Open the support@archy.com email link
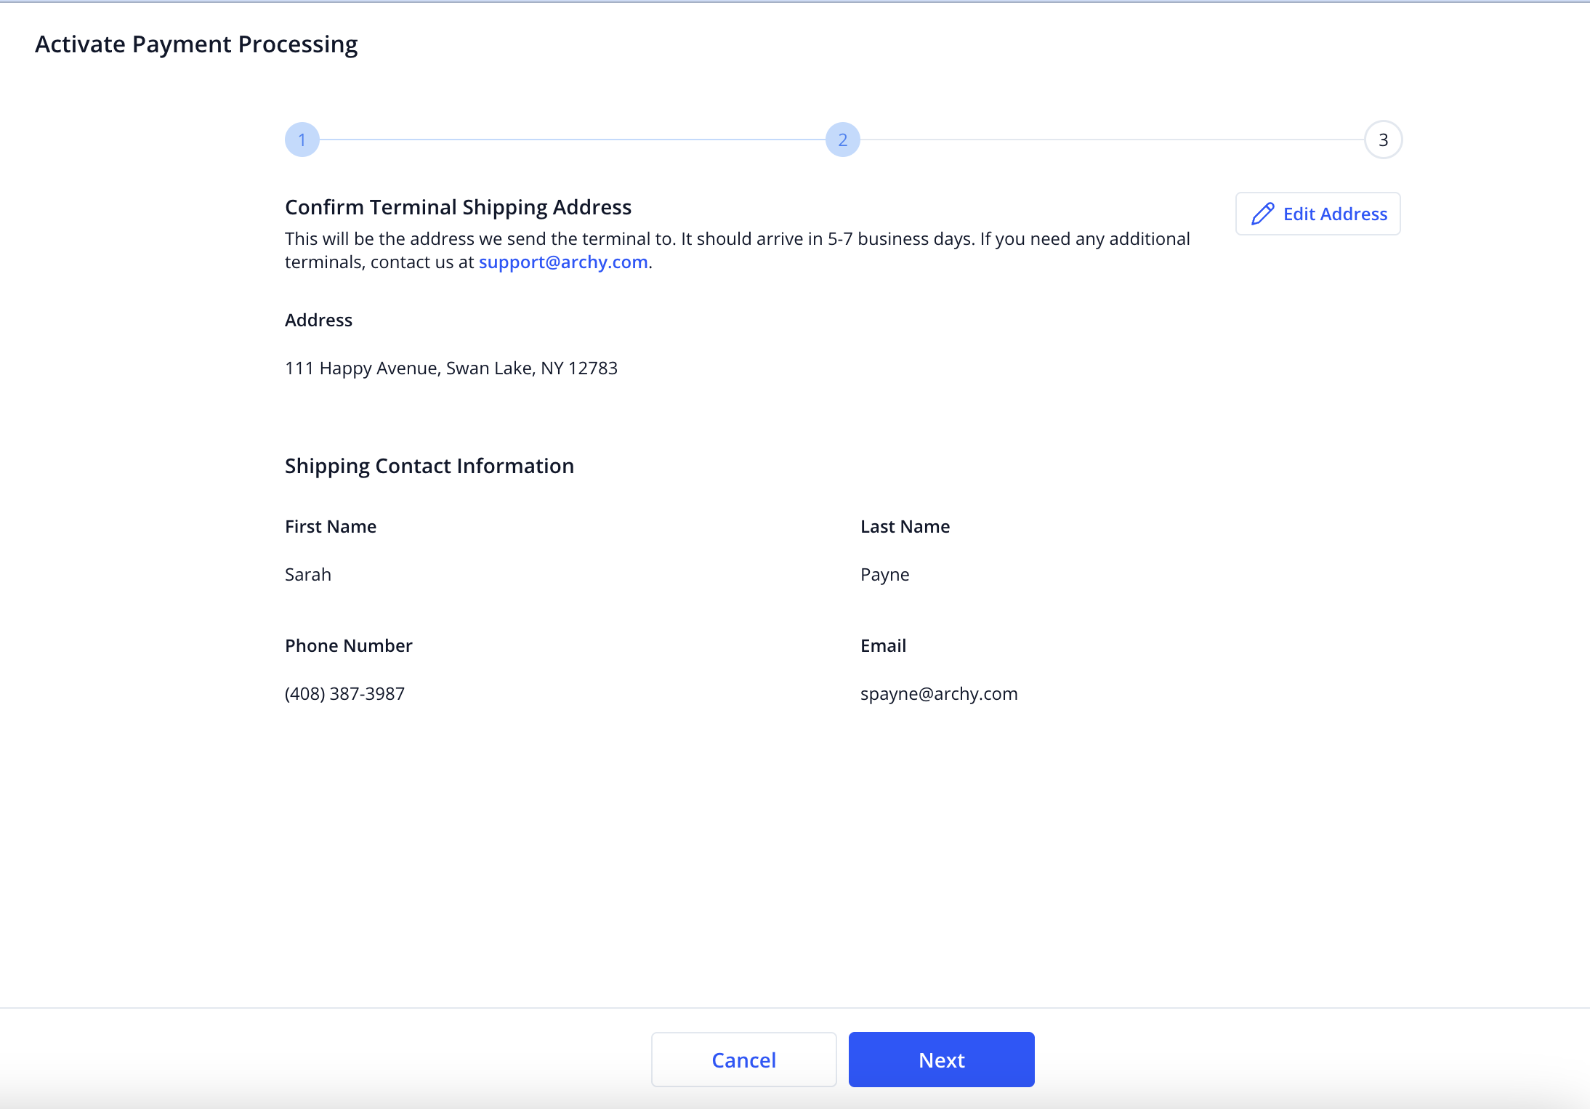Image resolution: width=1590 pixels, height=1109 pixels. tap(563, 262)
